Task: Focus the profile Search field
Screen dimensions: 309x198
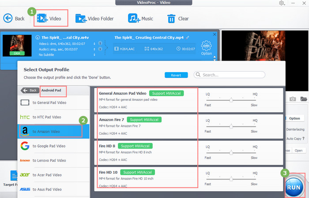Action: [230, 75]
